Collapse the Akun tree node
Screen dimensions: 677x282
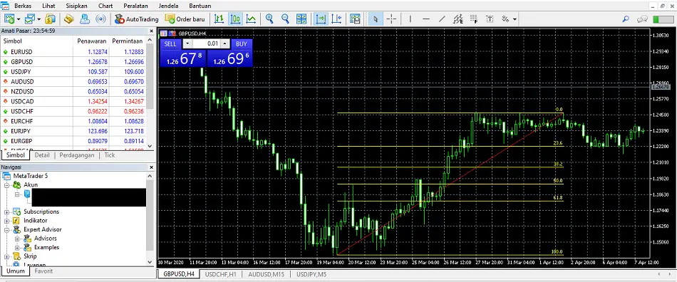(7, 185)
